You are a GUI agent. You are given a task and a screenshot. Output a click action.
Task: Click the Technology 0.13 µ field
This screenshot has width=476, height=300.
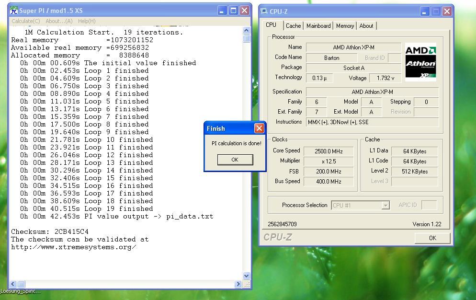click(x=319, y=78)
